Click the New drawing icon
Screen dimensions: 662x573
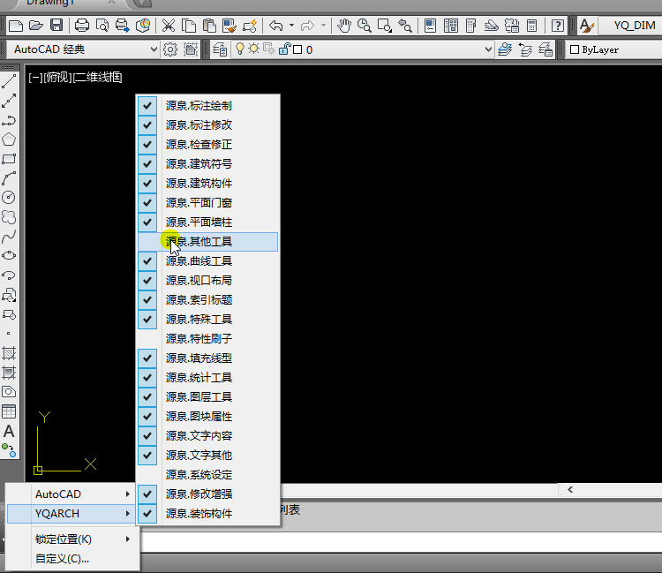coord(16,26)
